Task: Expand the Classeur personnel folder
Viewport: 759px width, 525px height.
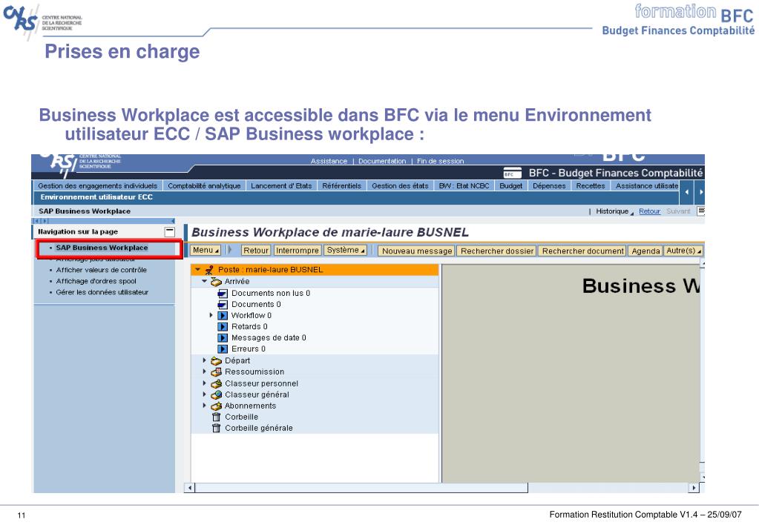Action: [204, 383]
